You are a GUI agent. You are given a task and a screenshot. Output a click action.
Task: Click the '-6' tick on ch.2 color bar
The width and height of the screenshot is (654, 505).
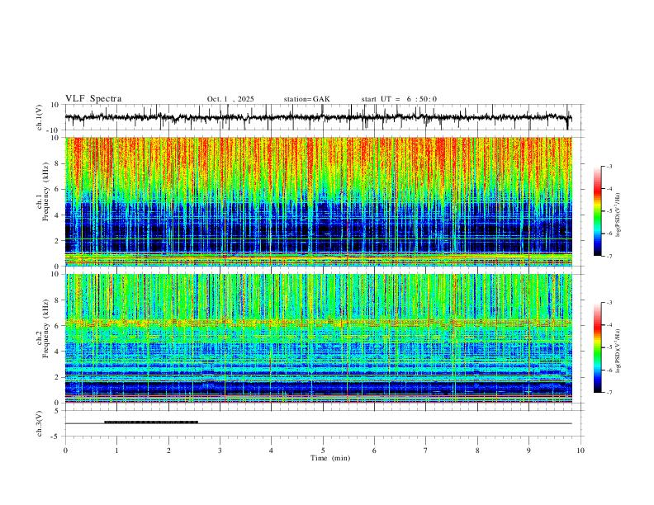point(609,370)
